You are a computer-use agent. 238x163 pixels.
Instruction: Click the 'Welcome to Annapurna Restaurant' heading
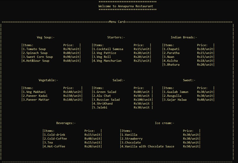coord(126,6)
